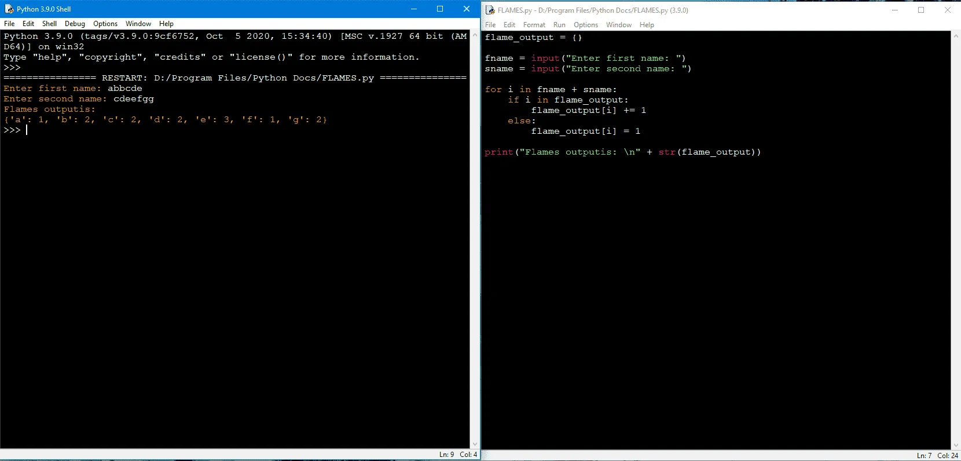Click the RESTART line in the Shell
961x461 pixels.
[235, 78]
